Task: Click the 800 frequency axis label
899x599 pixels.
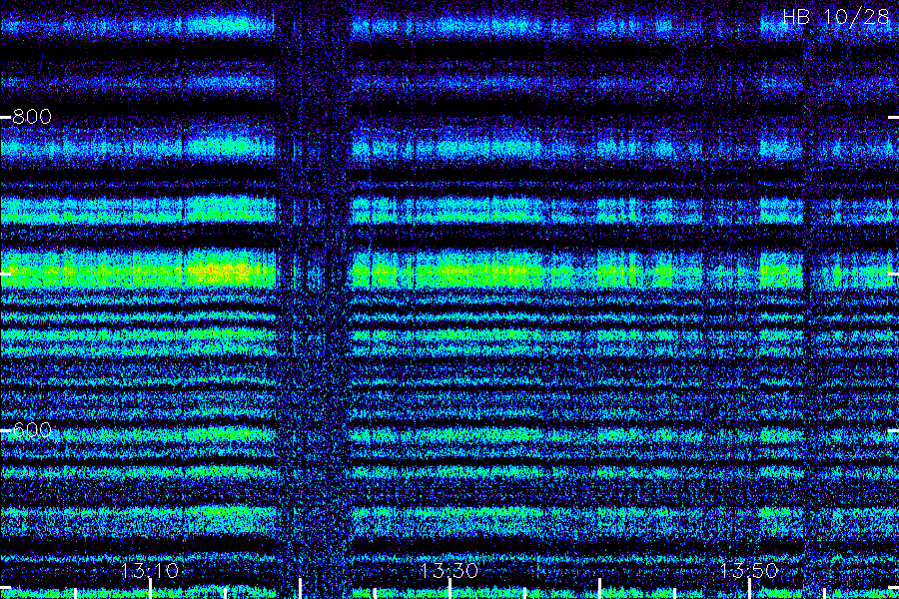Action: [32, 117]
